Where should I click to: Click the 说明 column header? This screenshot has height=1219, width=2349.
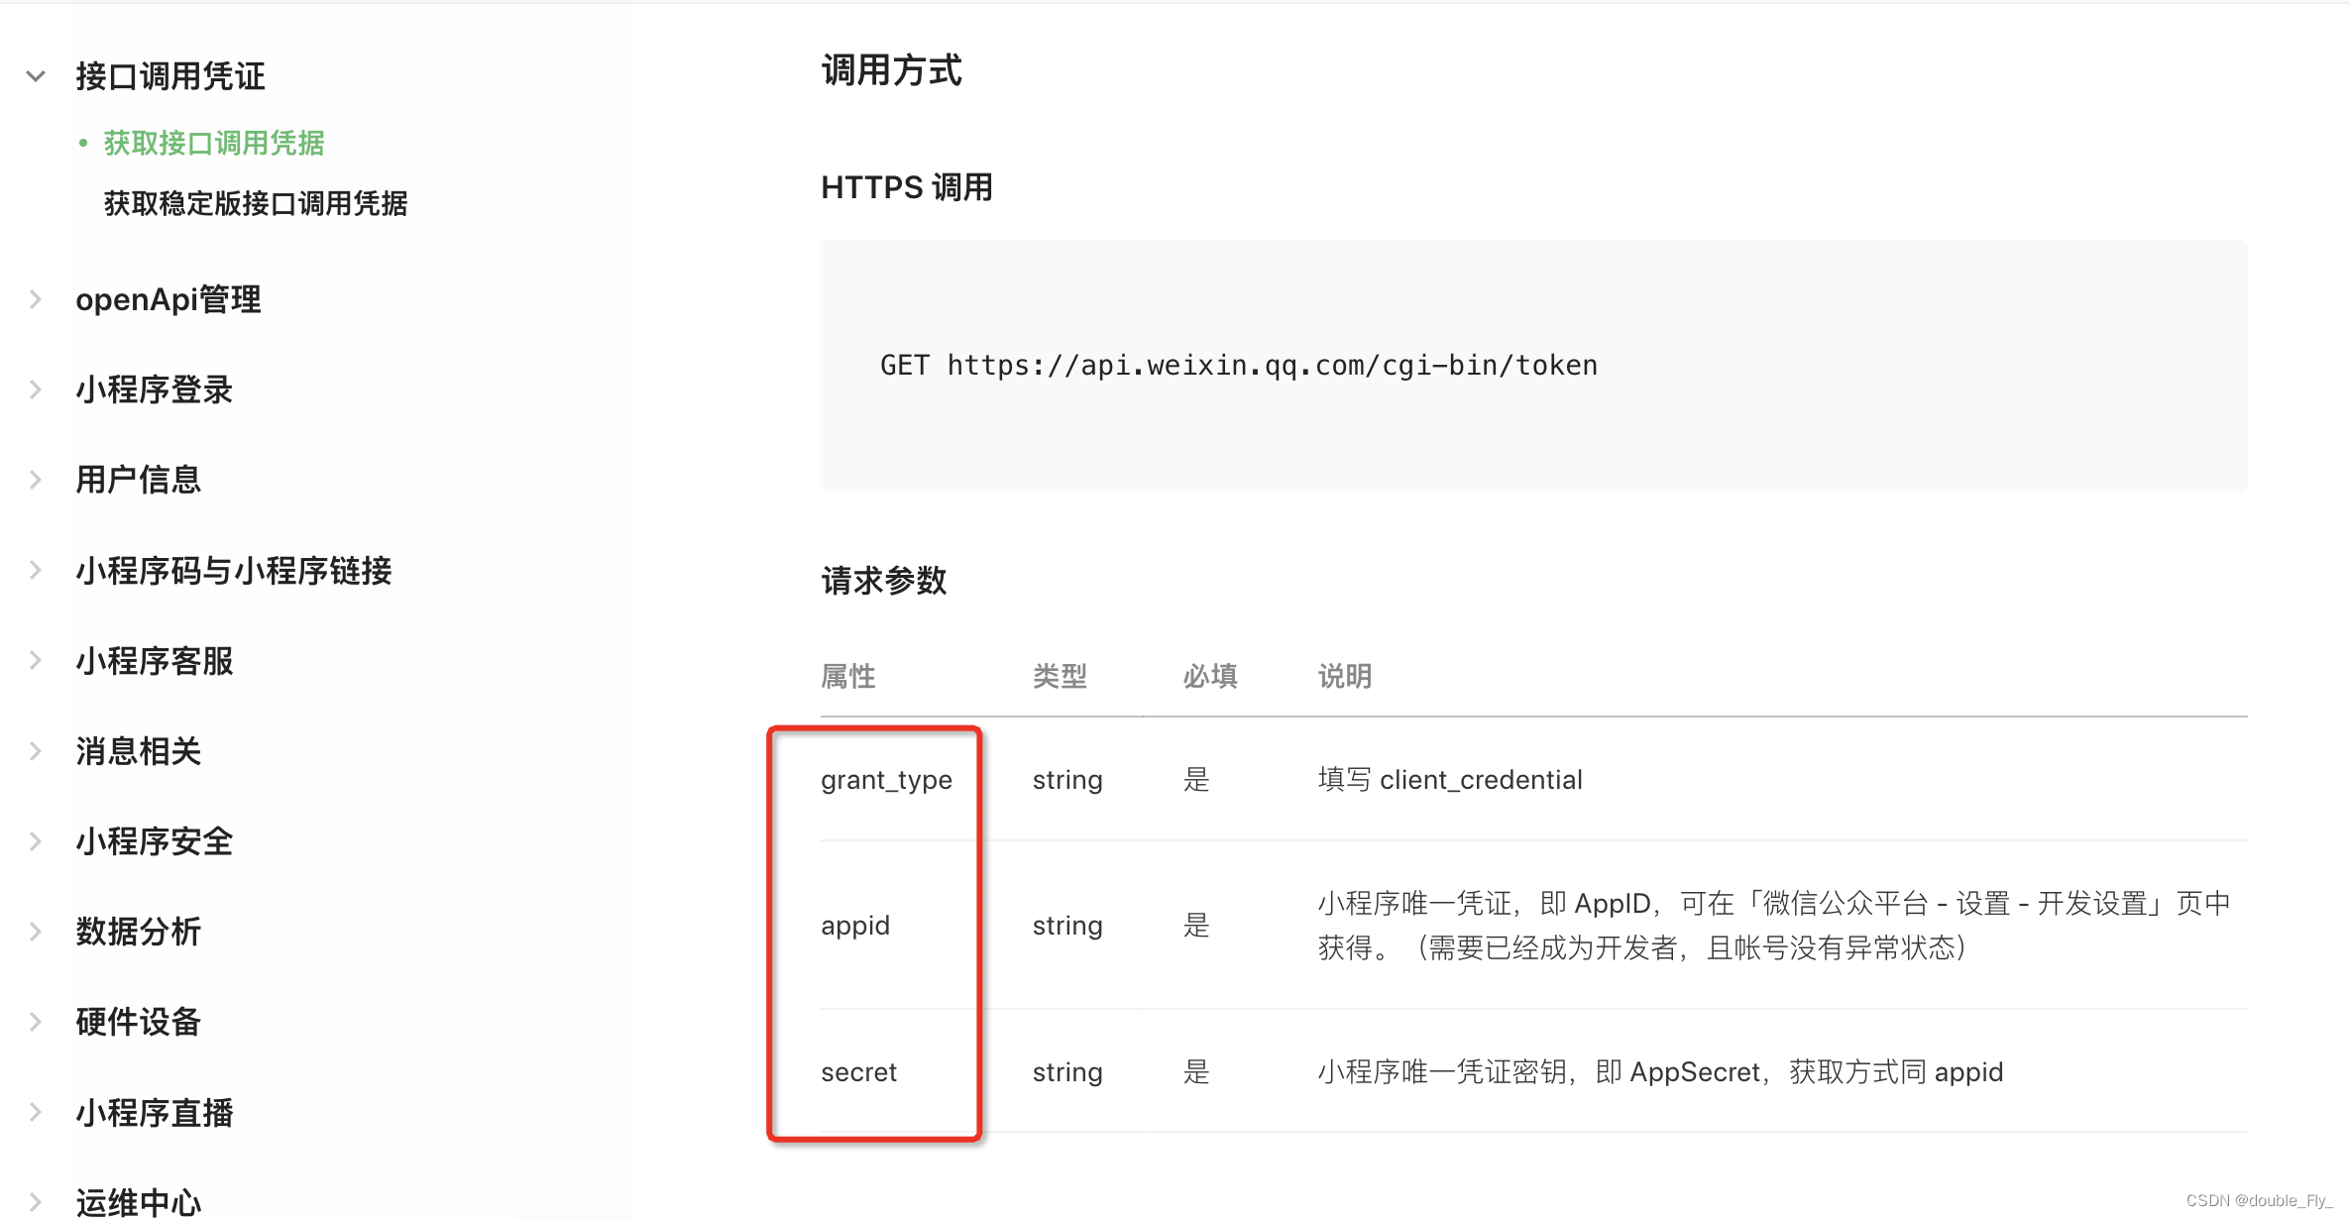[1345, 676]
